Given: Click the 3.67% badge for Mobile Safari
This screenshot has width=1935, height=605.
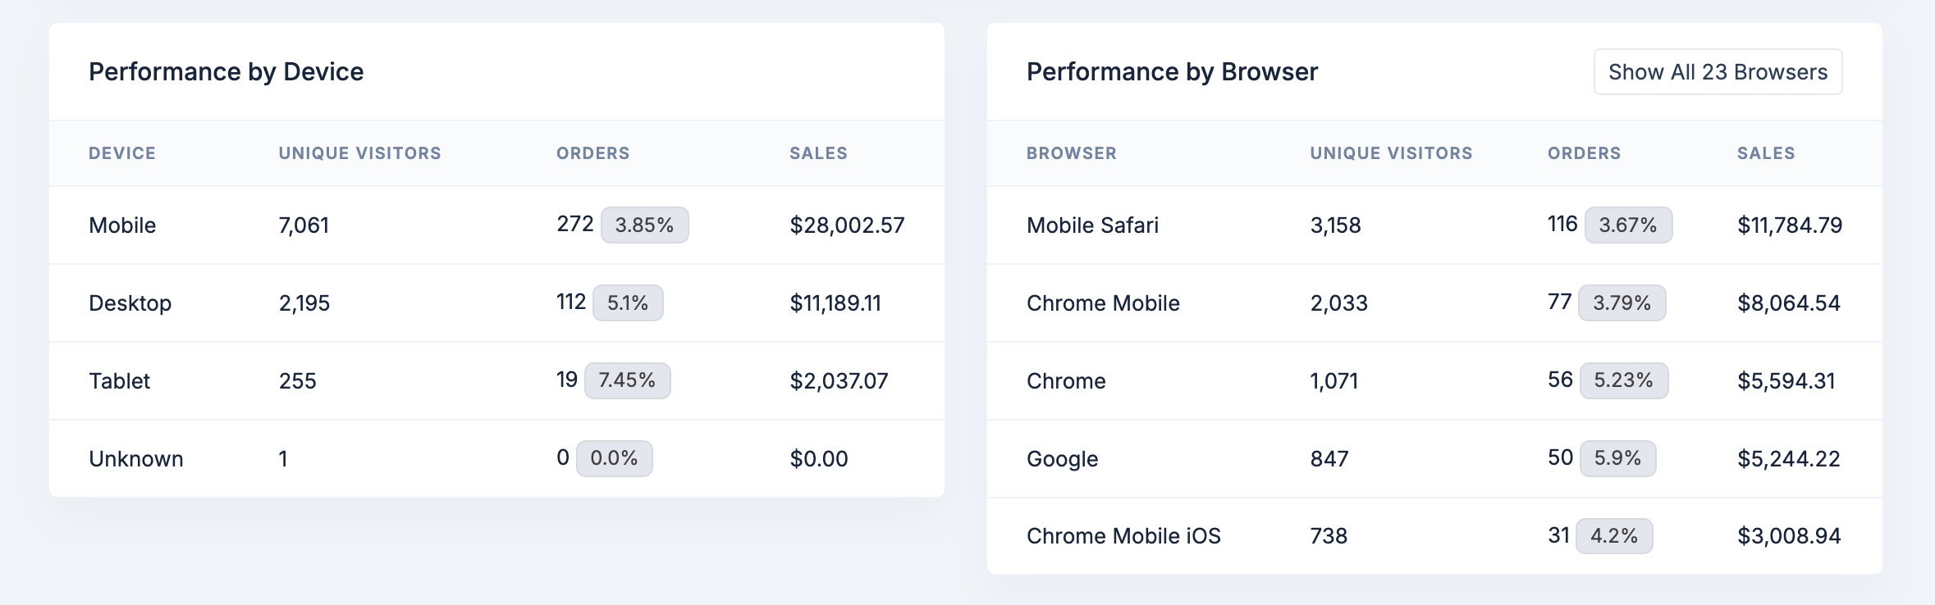Looking at the screenshot, I should coord(1628,225).
